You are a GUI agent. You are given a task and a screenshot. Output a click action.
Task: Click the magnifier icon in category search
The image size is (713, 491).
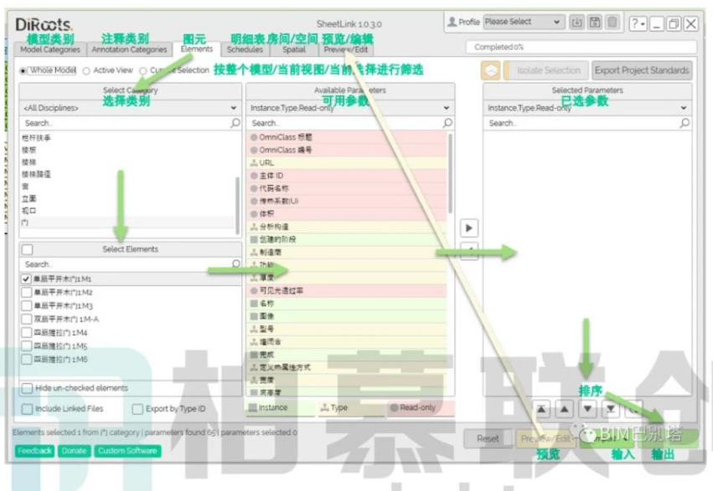coord(235,123)
